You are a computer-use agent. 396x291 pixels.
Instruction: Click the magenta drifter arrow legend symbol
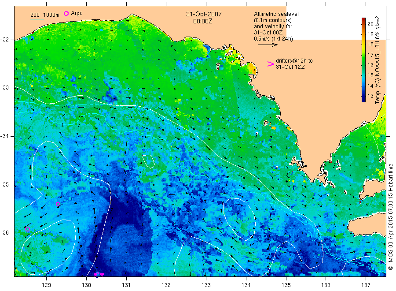(x=271, y=64)
